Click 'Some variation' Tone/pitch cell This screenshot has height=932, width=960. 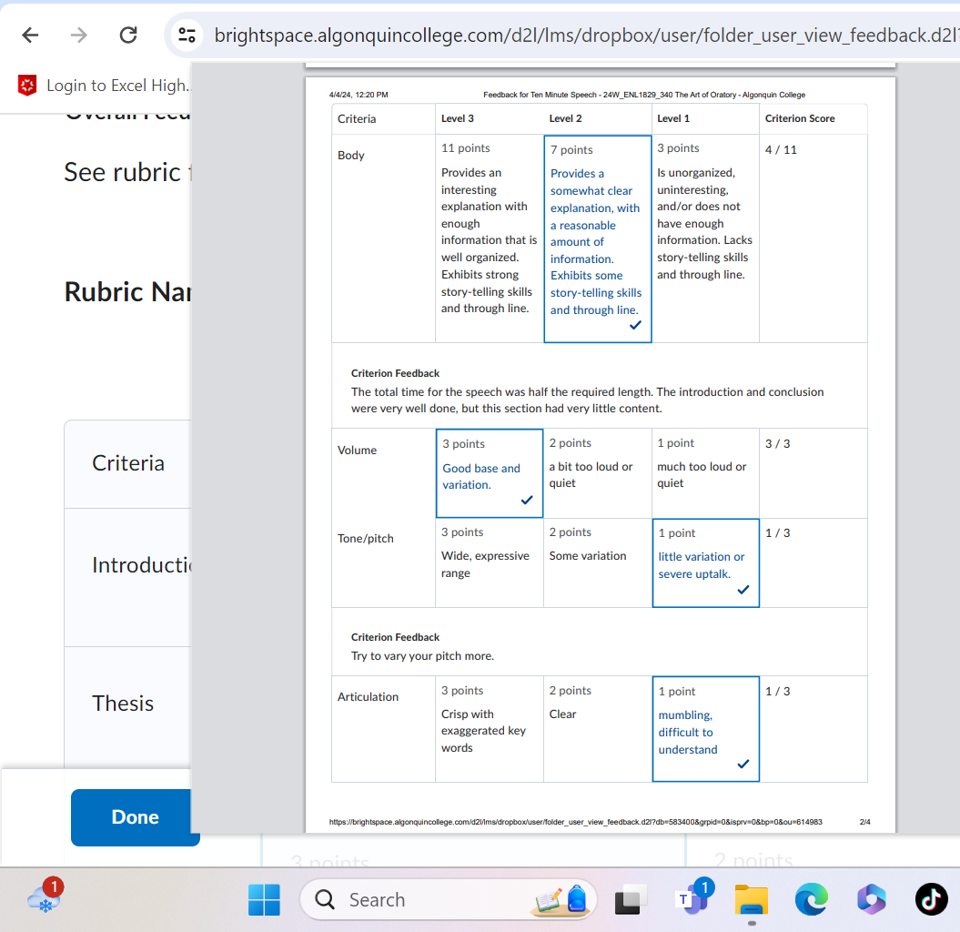coord(588,555)
